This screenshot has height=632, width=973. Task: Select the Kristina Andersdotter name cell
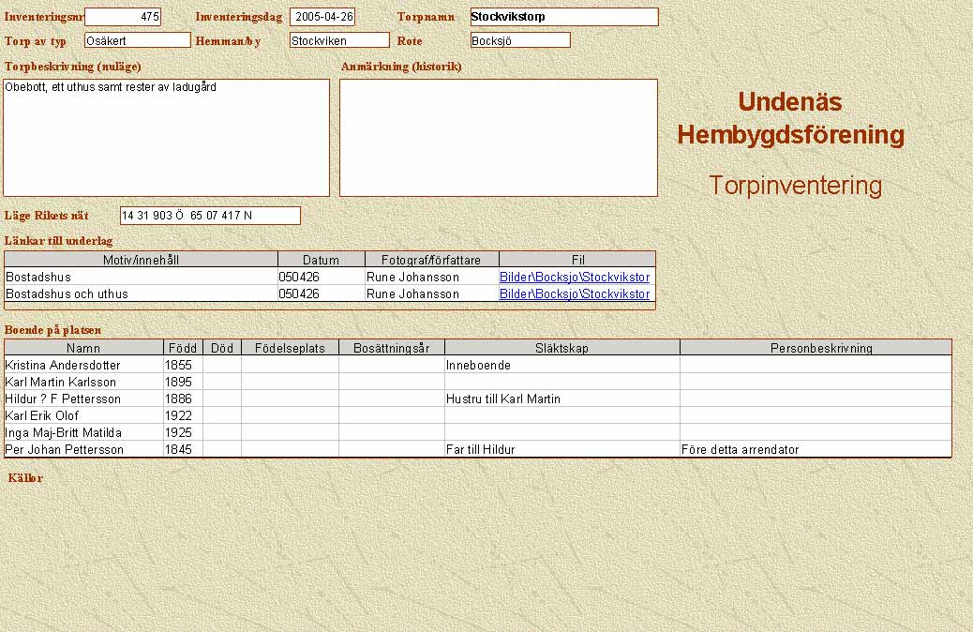tap(83, 365)
